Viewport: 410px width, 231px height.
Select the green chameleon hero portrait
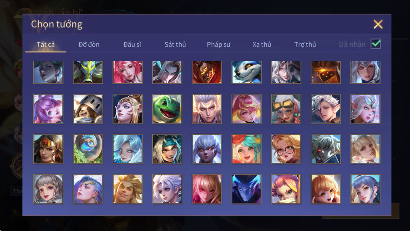[x=167, y=109]
